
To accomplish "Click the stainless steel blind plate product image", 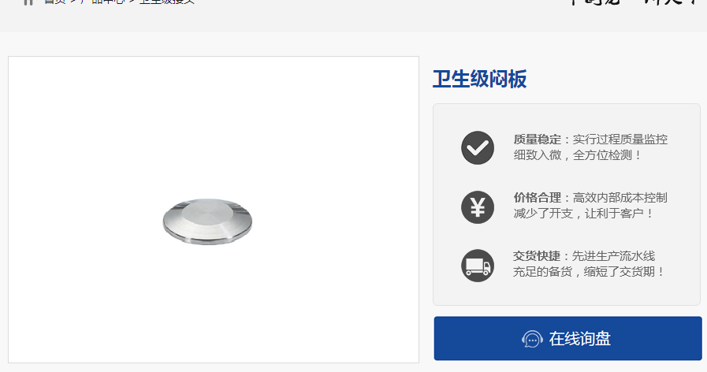I will point(207,221).
